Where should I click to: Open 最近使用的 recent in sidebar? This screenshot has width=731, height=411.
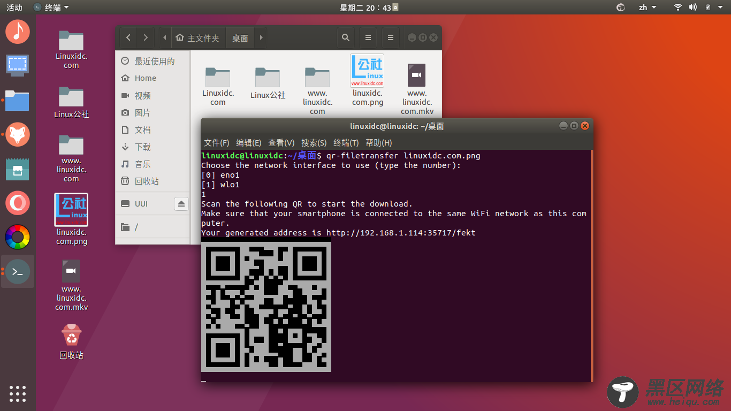(153, 61)
